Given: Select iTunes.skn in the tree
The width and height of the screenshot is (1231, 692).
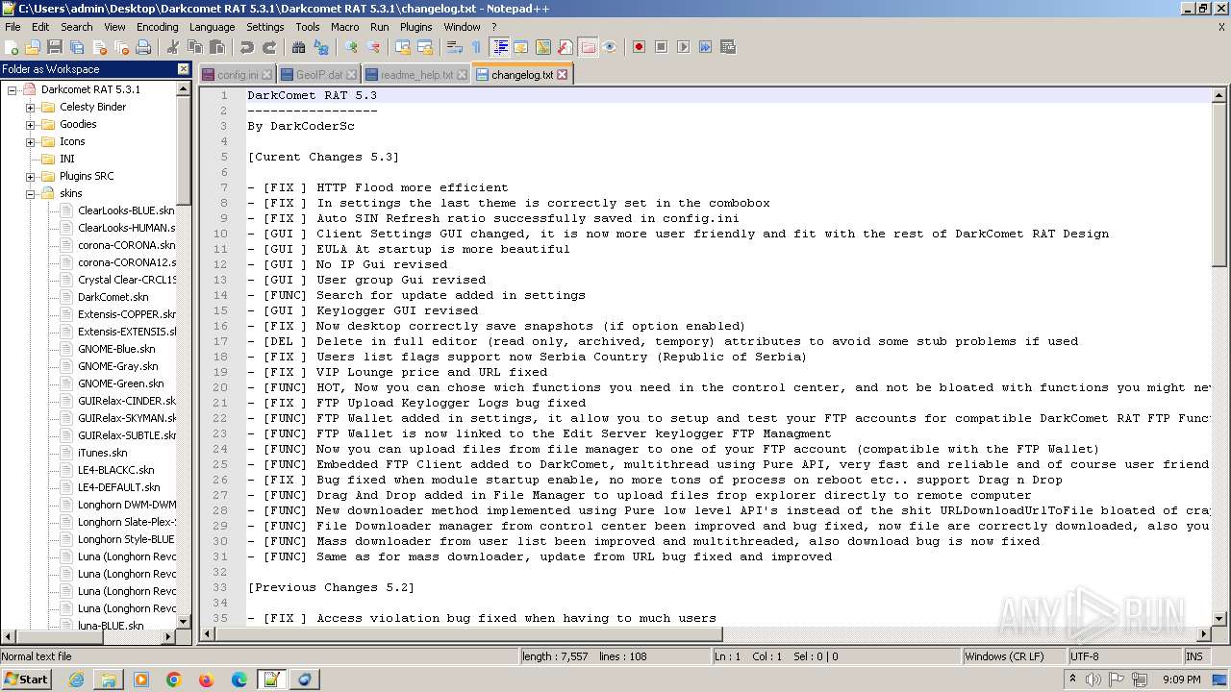Looking at the screenshot, I should coord(102,453).
